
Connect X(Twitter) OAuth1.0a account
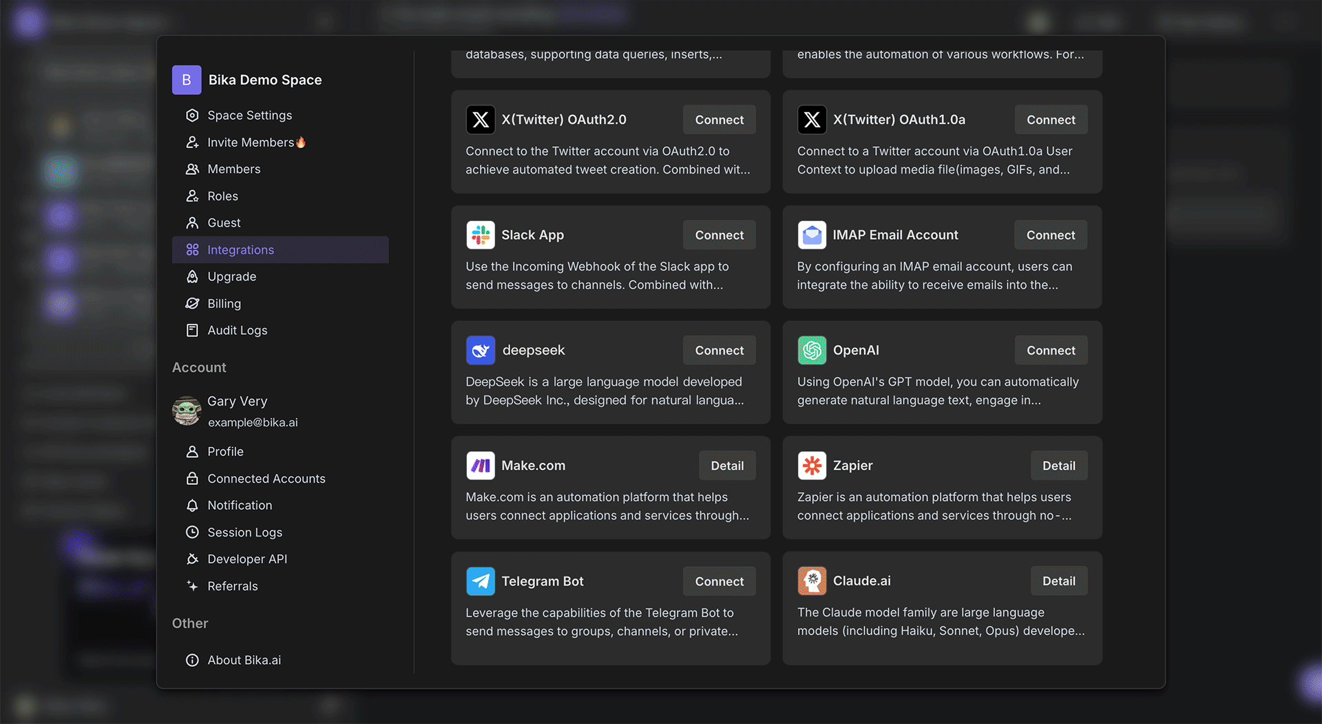click(x=1051, y=119)
